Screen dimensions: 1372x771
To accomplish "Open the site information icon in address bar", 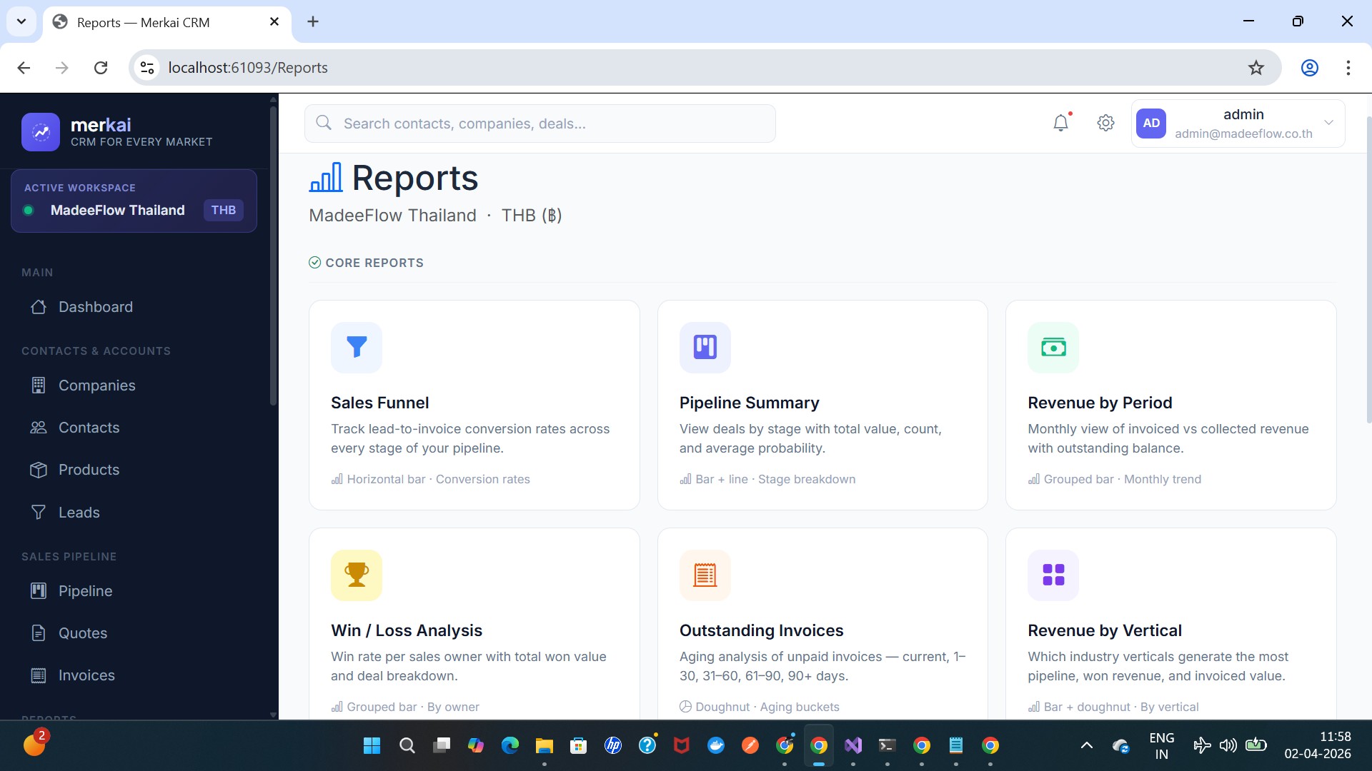I will (x=147, y=68).
